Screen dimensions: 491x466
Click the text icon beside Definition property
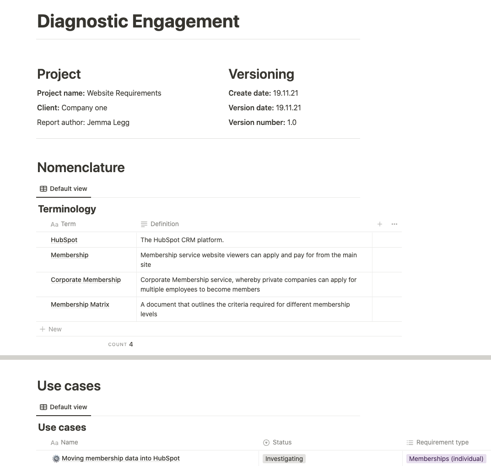[x=144, y=224]
